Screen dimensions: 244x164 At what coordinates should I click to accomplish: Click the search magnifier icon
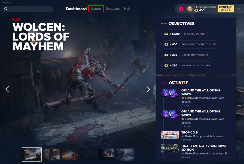click(x=6, y=9)
